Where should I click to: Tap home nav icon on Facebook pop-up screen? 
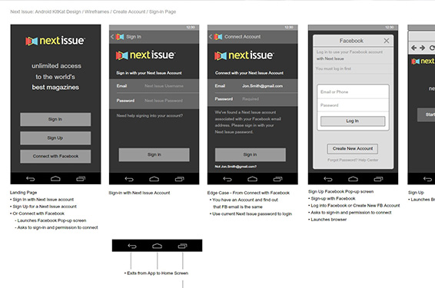click(353, 179)
